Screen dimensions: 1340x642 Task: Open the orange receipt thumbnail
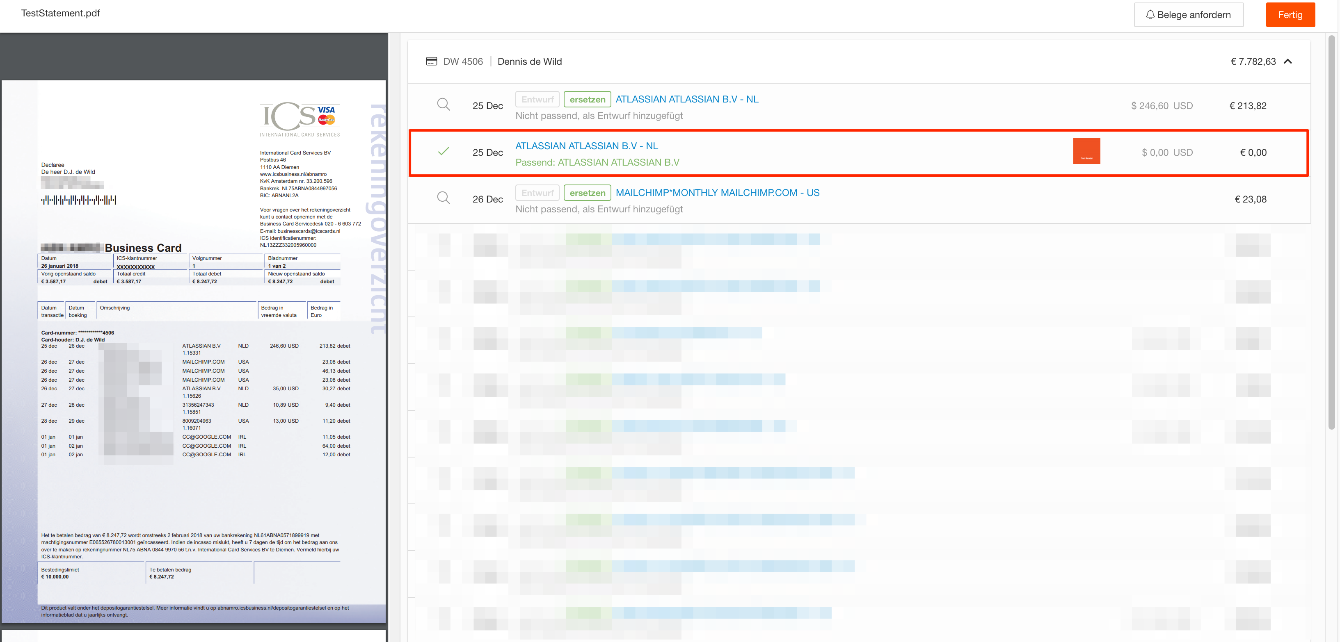click(1086, 151)
